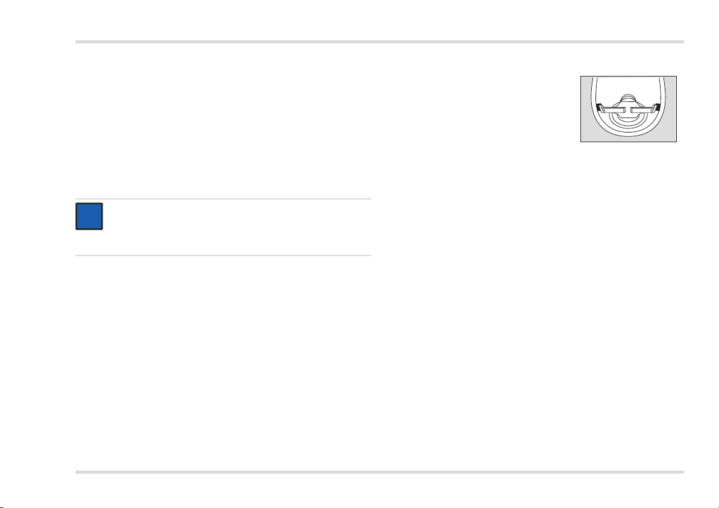Click the right horizontal bar in the illustration
Image resolution: width=719 pixels, height=508 pixels.
642,110
